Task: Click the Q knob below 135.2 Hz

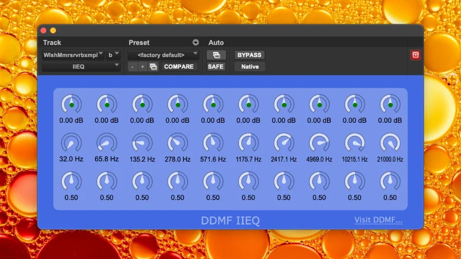Action: pos(142,181)
